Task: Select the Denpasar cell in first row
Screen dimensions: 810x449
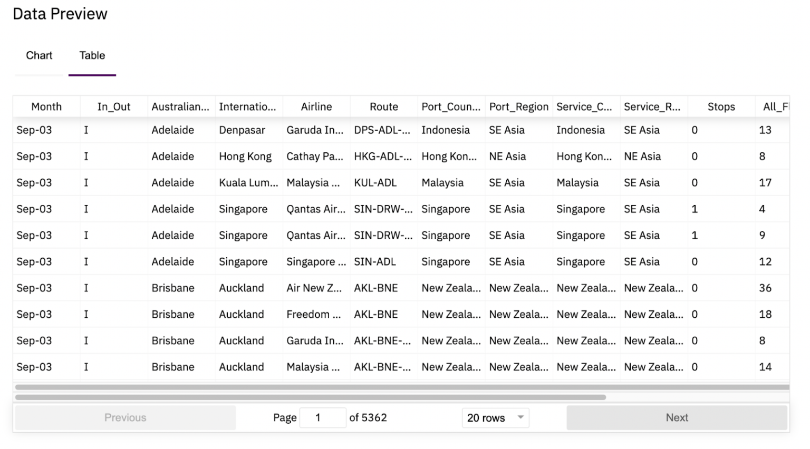Action: point(242,130)
